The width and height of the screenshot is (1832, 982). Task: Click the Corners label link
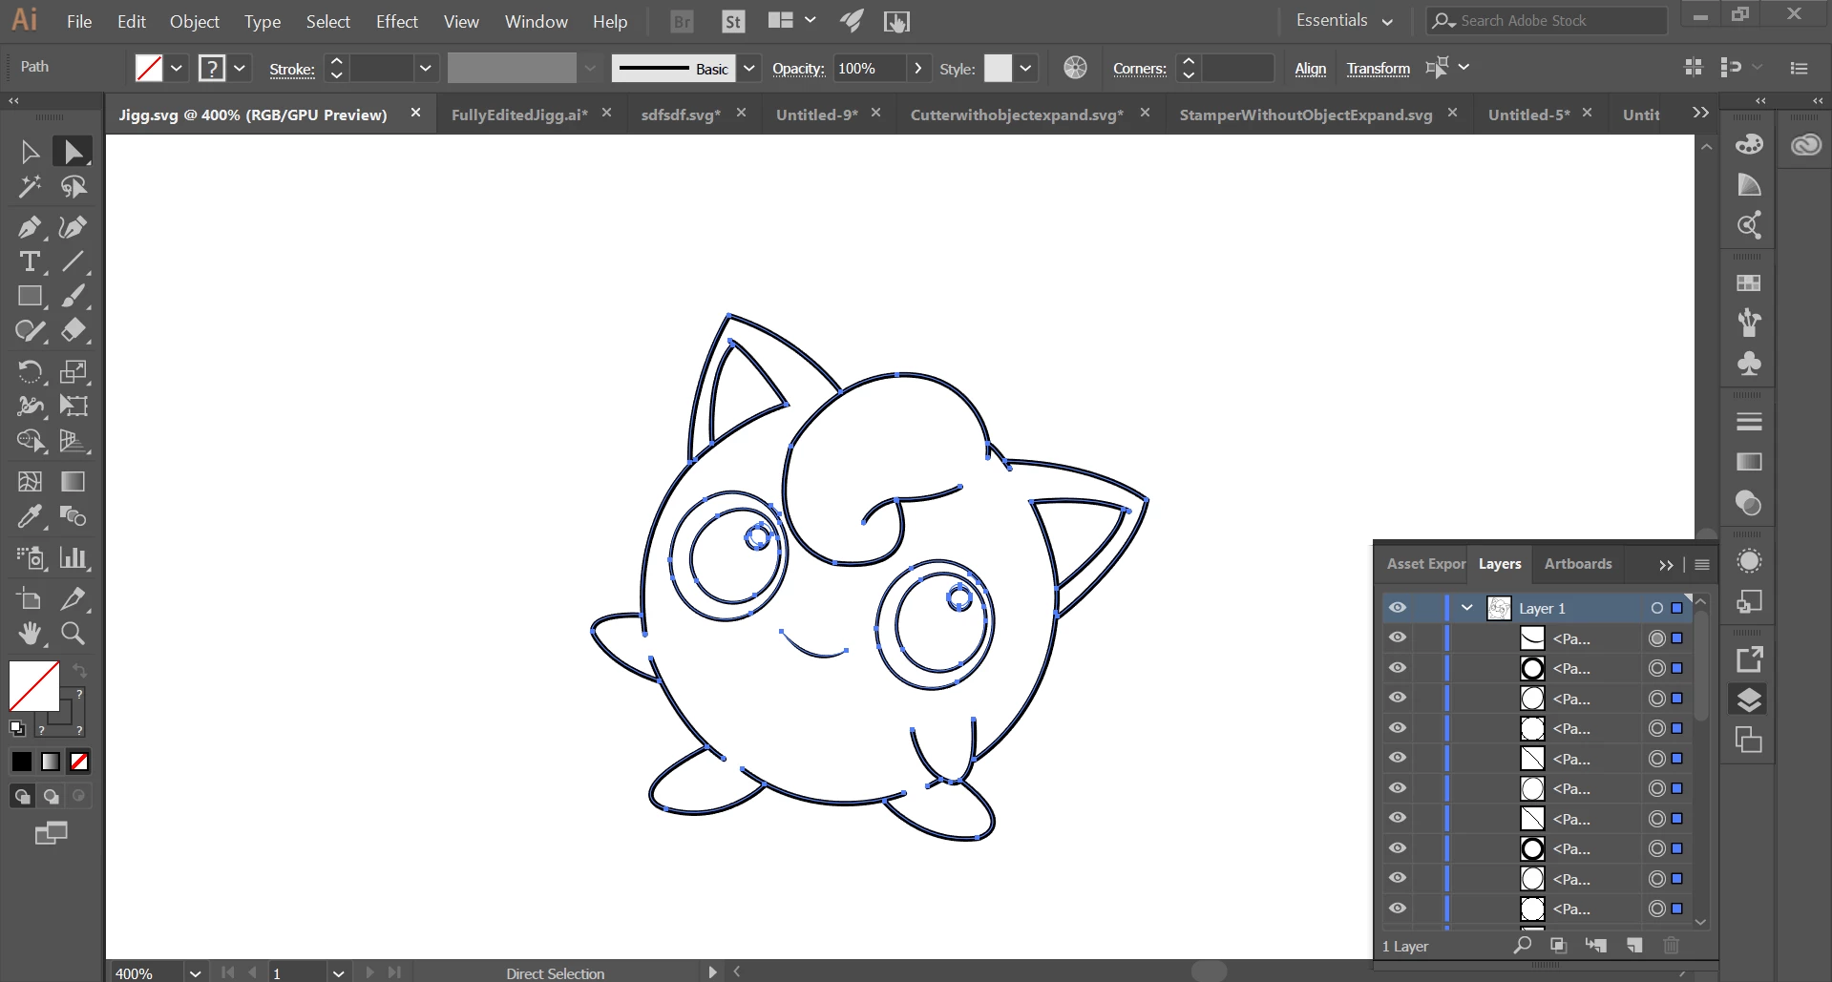[x=1140, y=68]
